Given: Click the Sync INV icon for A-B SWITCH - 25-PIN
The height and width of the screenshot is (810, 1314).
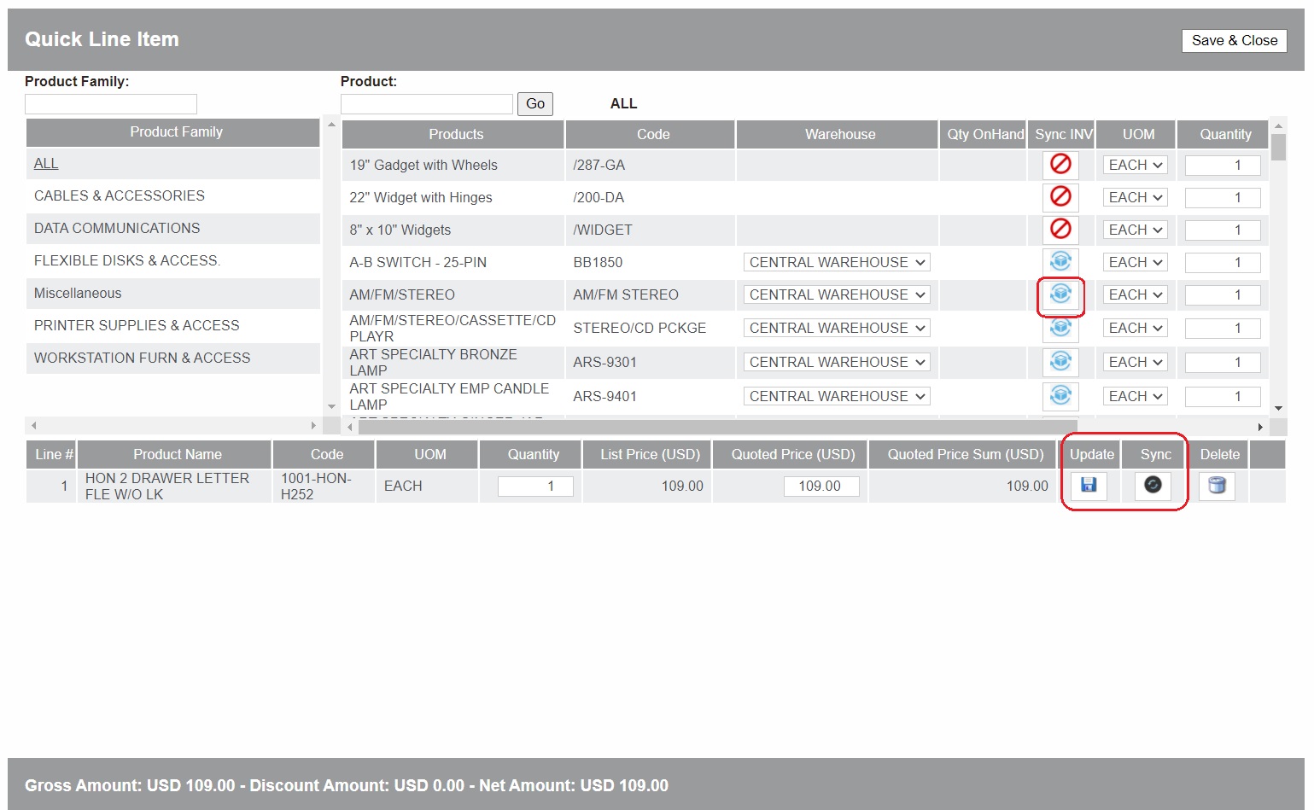Looking at the screenshot, I should (1060, 261).
